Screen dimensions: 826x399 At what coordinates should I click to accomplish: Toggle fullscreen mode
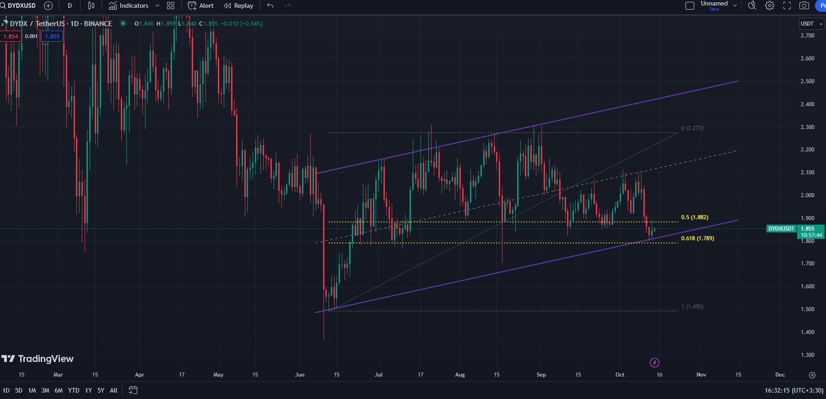coord(787,5)
